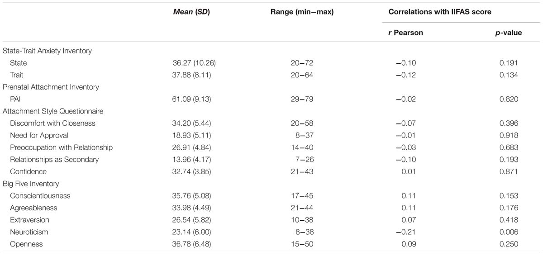Select the r Pearson subheader
The image size is (543, 256).
point(406,33)
